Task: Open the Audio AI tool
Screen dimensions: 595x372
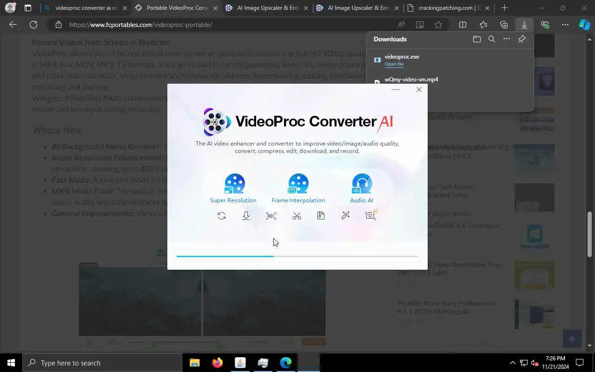Action: [362, 189]
